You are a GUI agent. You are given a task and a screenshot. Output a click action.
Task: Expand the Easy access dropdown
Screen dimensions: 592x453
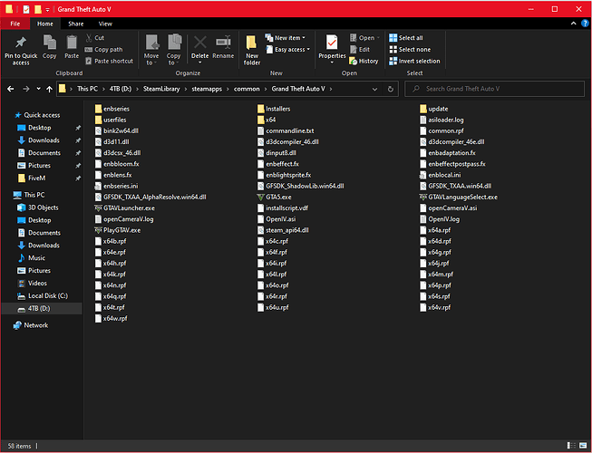point(288,50)
